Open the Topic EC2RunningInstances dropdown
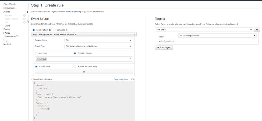The image size is (262, 121). click(217, 36)
